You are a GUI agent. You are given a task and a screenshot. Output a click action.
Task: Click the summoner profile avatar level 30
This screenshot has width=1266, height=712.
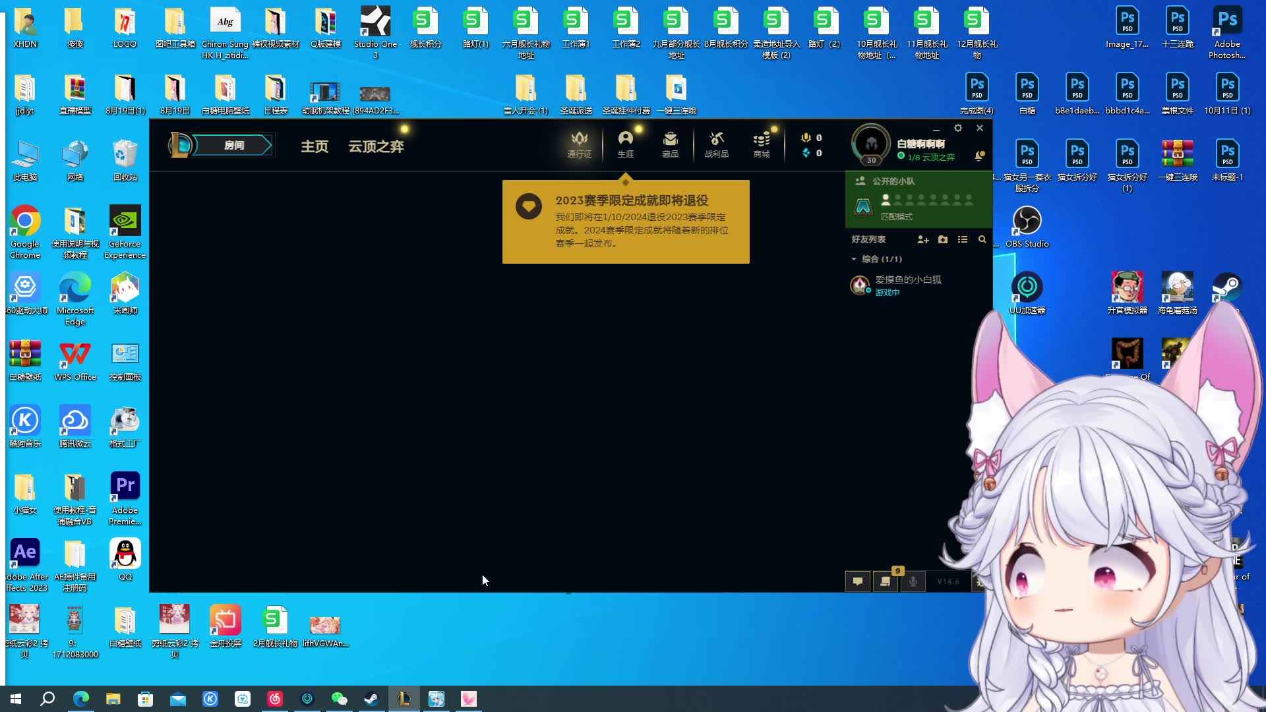point(871,144)
